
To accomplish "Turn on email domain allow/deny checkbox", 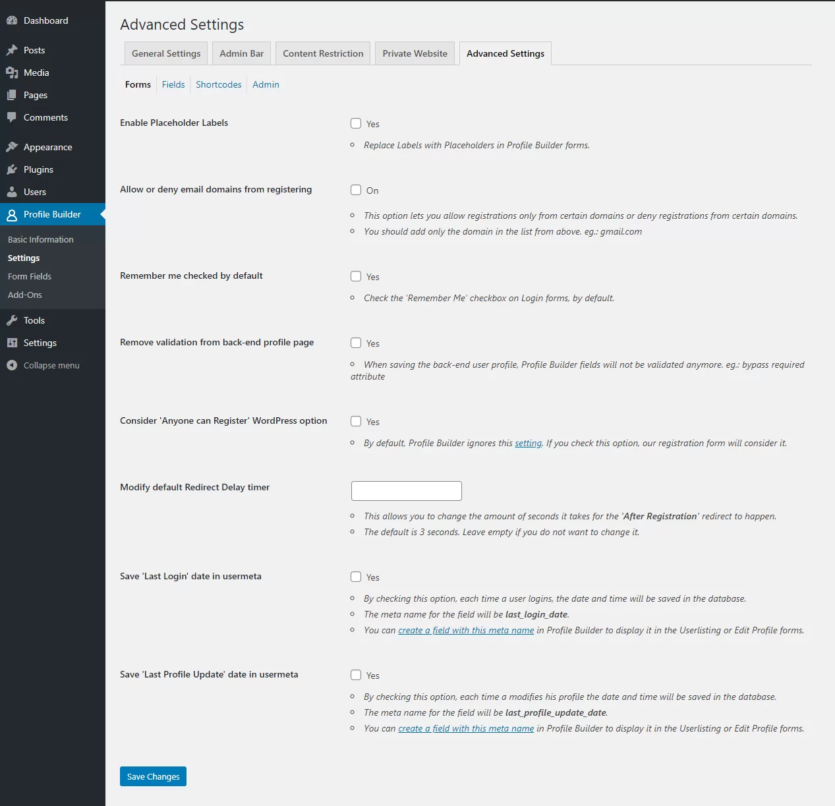I will [x=356, y=190].
